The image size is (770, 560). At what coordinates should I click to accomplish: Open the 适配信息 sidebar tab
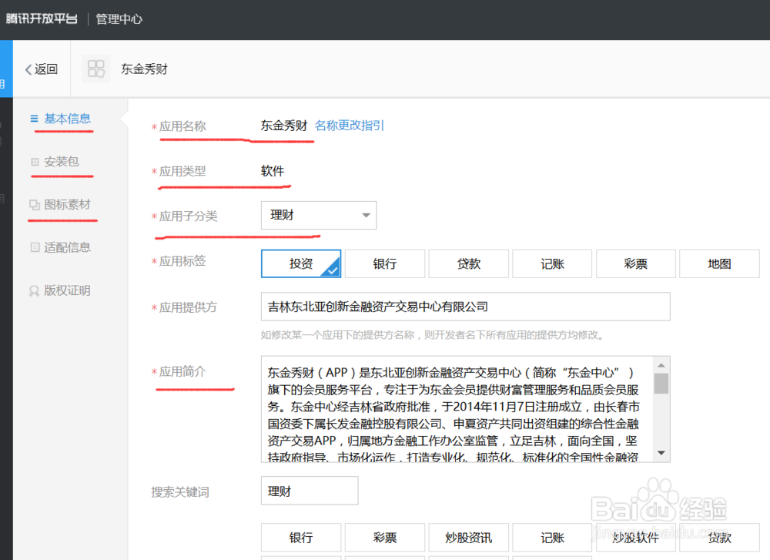pyautogui.click(x=67, y=247)
